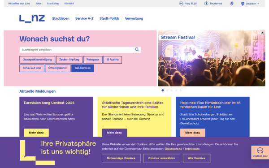Click the copyright icon on the festival image
The height and width of the screenshot is (168, 269).
pos(262,33)
